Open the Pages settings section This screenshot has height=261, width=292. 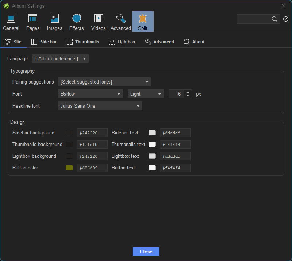(x=33, y=22)
